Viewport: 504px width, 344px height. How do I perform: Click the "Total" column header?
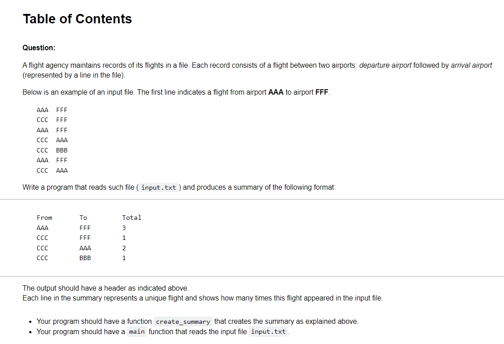131,218
